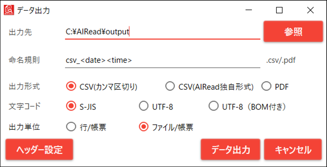Screen dimensions: 327x167
Task: Click the 命名規則 naming rule field
Action: [163, 61]
